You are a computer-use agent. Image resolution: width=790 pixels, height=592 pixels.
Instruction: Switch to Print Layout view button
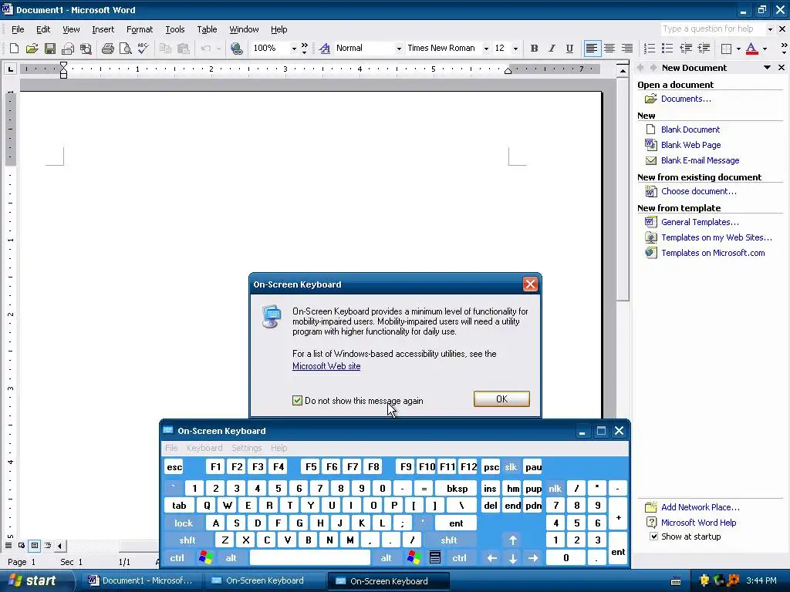(x=34, y=546)
